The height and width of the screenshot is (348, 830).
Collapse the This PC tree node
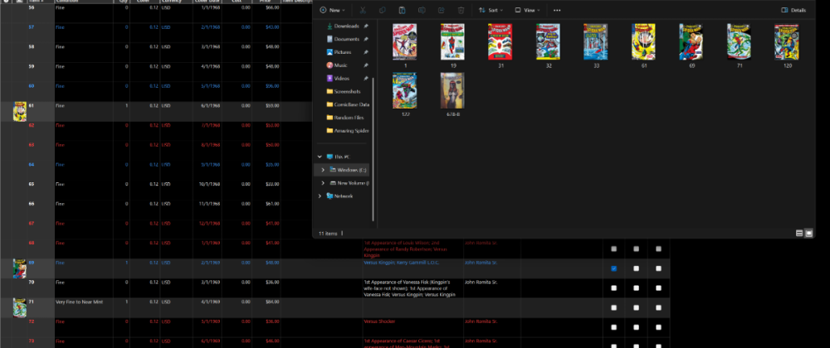[320, 156]
